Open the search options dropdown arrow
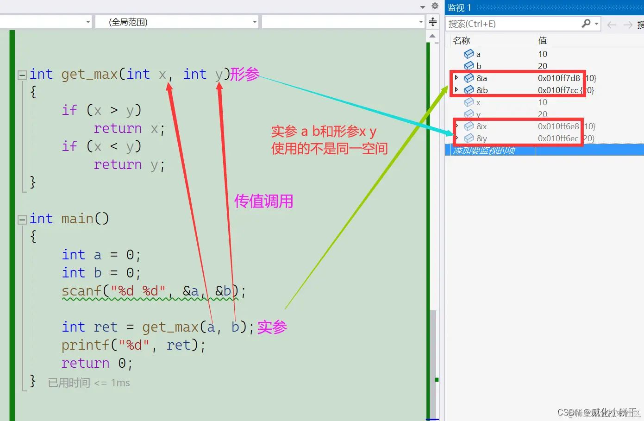The height and width of the screenshot is (421, 644). [x=597, y=24]
